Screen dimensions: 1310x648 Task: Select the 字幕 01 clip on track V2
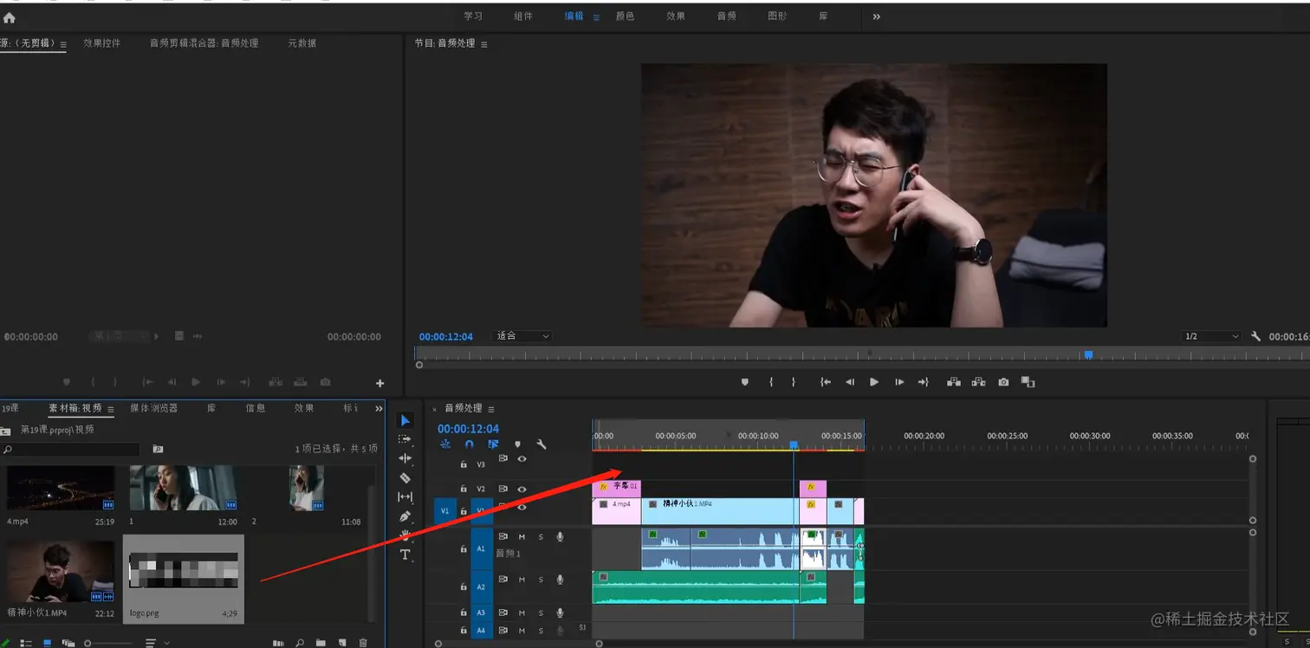click(616, 488)
